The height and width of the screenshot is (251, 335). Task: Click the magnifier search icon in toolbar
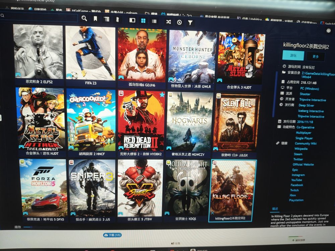point(84,18)
